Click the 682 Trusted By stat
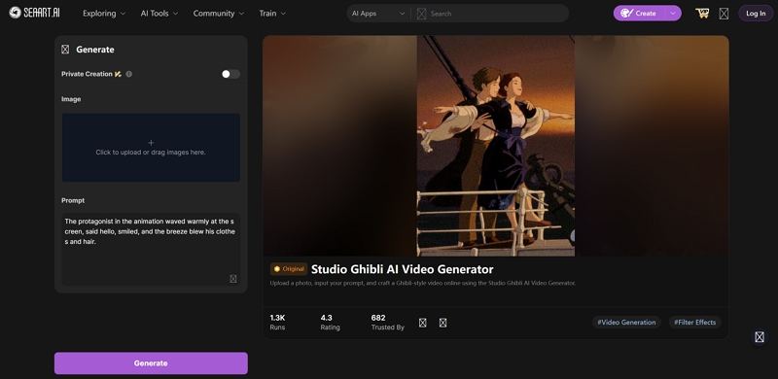 click(387, 322)
